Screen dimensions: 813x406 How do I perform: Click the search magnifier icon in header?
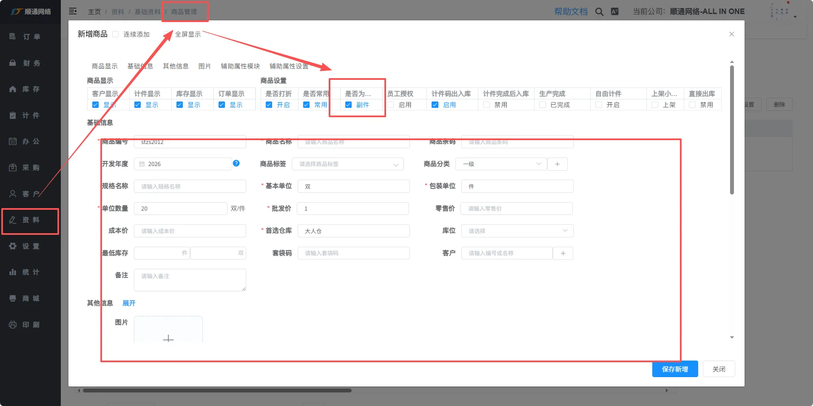[x=599, y=12]
